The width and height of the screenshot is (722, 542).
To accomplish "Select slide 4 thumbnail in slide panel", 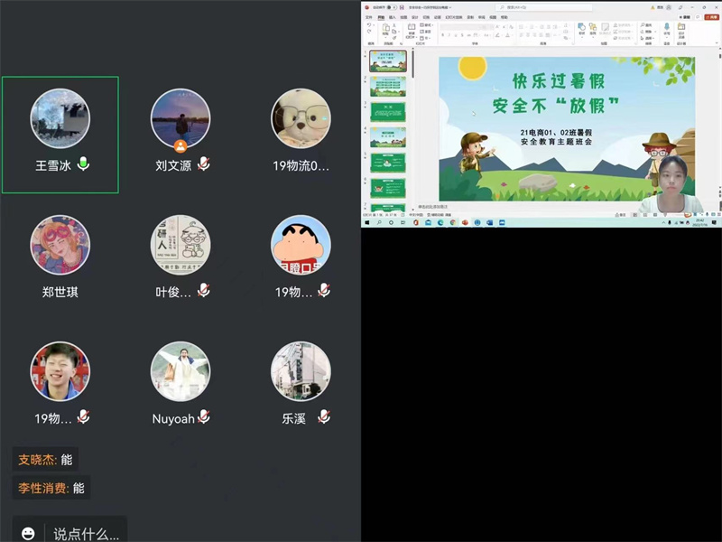I will [x=388, y=136].
